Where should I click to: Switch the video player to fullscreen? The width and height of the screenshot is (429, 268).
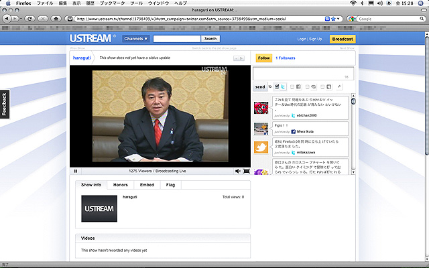coord(246,172)
